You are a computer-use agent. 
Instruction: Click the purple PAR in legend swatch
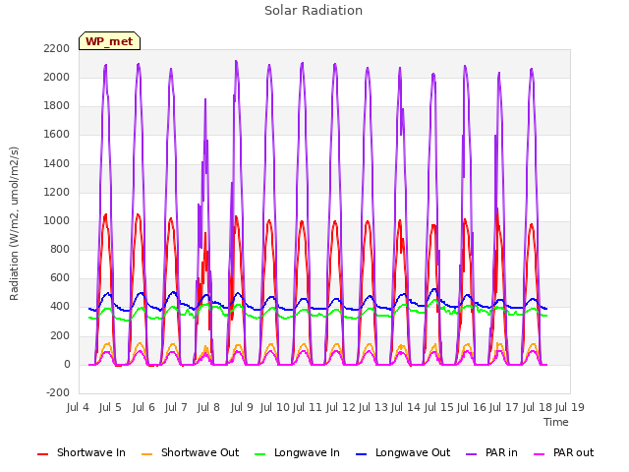(472, 454)
